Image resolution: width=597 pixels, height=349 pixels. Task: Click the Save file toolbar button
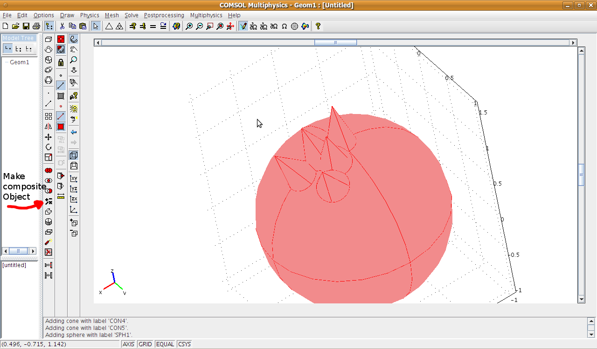point(26,27)
